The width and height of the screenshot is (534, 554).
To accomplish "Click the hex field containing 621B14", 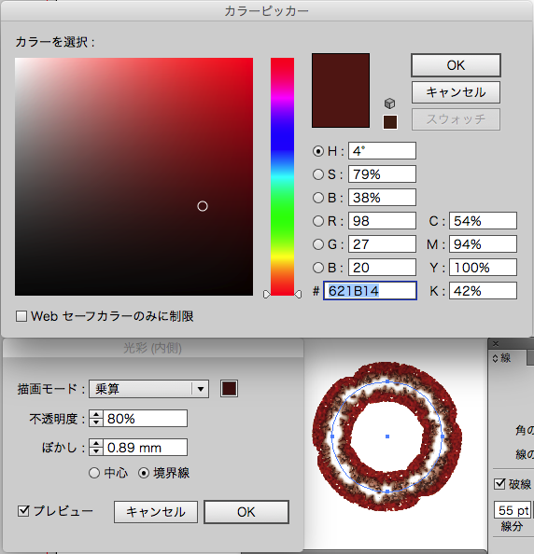I will click(370, 291).
